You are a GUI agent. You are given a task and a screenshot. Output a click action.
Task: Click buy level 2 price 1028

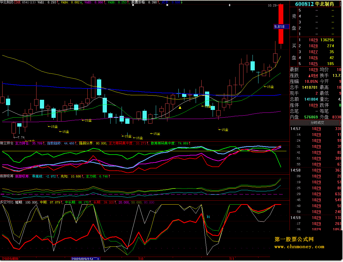(313, 46)
